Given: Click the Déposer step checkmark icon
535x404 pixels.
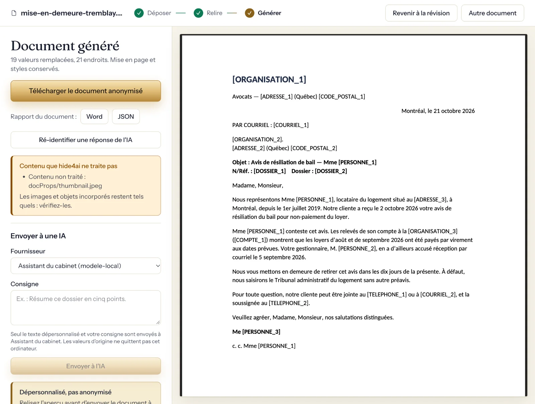Looking at the screenshot, I should [x=139, y=13].
